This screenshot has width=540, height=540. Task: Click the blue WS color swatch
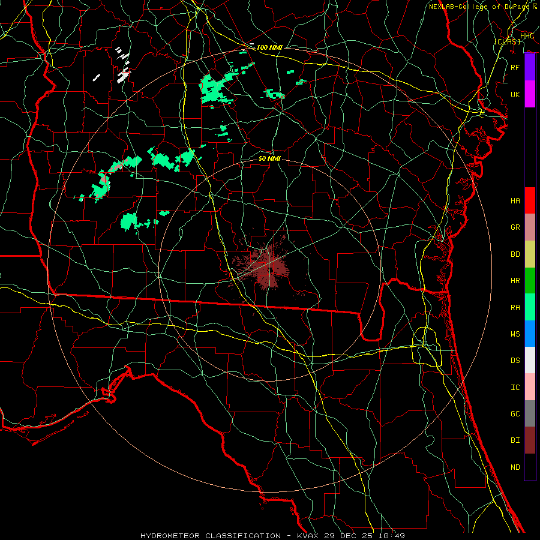[x=530, y=334]
